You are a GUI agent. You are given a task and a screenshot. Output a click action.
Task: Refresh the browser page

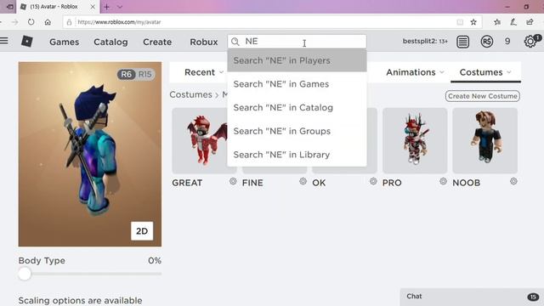point(31,22)
